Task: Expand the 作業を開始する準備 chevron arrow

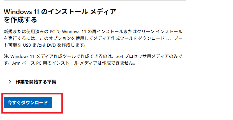Action: pyautogui.click(x=10, y=82)
